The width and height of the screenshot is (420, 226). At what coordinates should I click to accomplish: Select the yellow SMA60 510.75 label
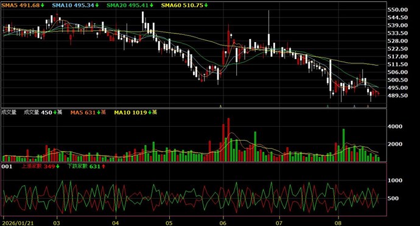click(182, 5)
